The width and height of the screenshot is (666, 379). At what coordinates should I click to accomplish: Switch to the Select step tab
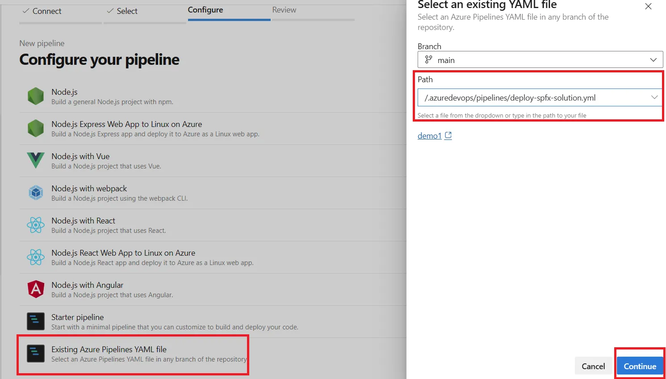click(122, 11)
